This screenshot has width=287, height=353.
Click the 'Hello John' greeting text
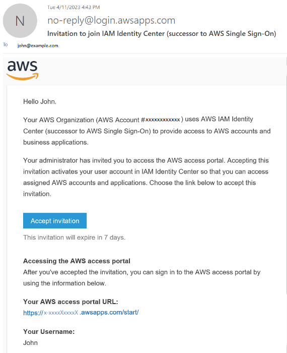point(40,101)
